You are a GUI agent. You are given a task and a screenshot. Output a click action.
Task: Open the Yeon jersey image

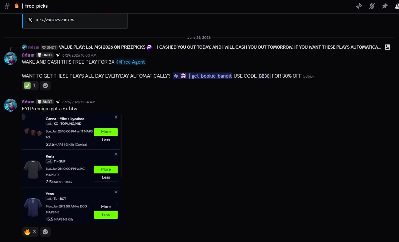[x=33, y=207]
